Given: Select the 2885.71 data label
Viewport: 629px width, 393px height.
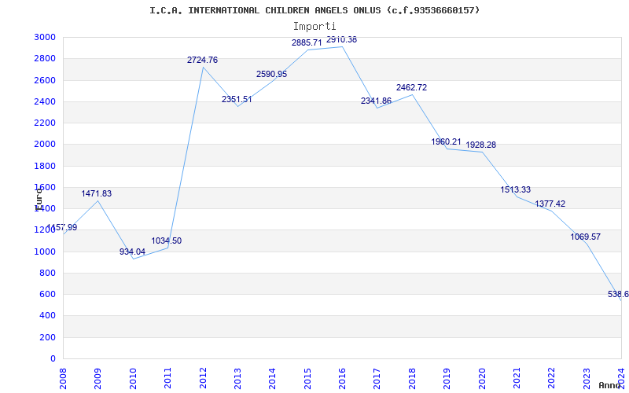Looking at the screenshot, I should click(x=307, y=42).
